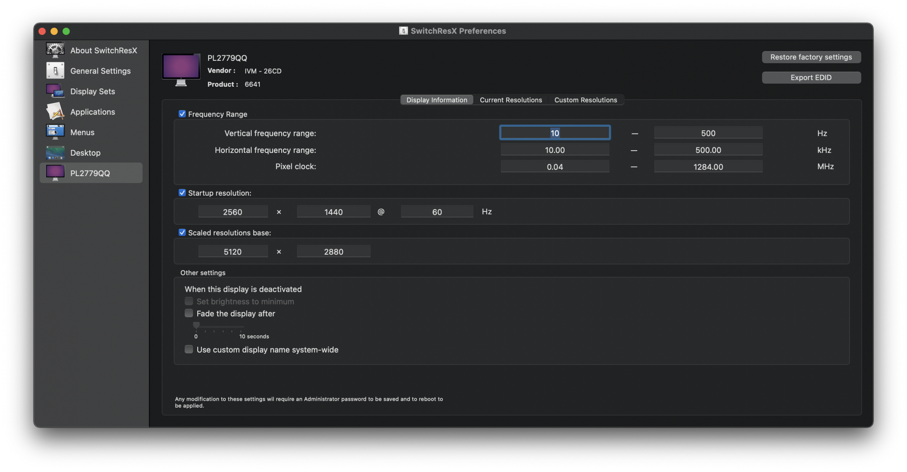The image size is (907, 472).
Task: Open the Display Sets monitors icon
Action: pyautogui.click(x=55, y=91)
